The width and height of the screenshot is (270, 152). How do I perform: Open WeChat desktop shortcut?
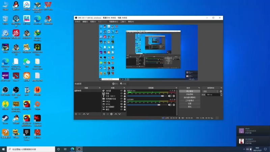pos(27,62)
